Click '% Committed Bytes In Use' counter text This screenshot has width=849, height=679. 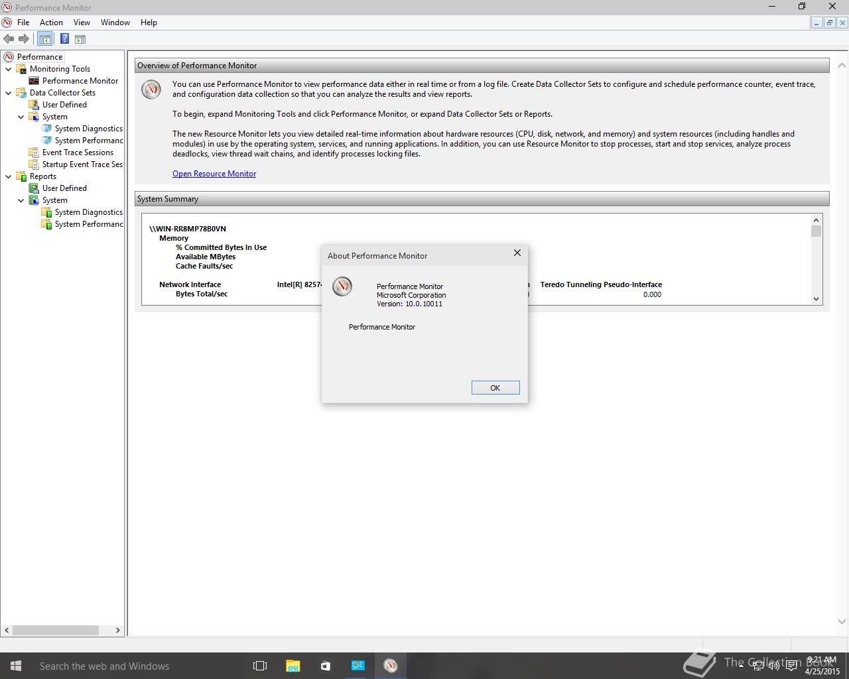pos(221,247)
